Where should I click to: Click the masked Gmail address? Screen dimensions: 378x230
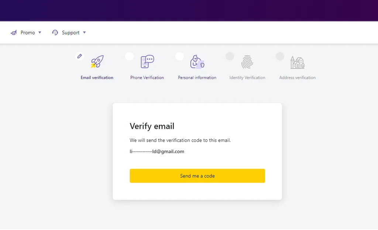(x=157, y=151)
